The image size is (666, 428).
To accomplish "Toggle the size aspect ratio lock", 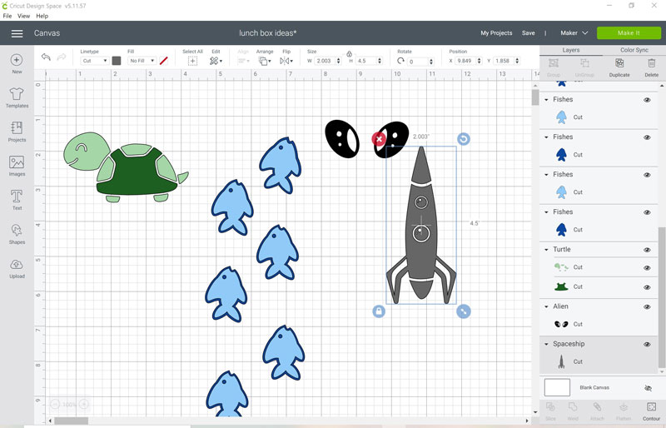I will (x=349, y=54).
